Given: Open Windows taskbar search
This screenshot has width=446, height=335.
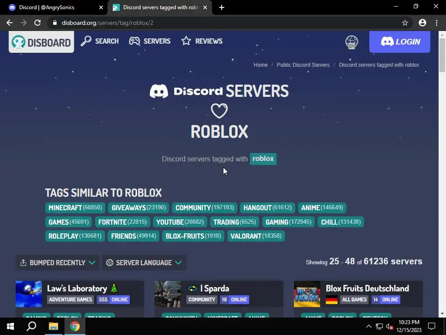Looking at the screenshot, I should (x=31, y=326).
